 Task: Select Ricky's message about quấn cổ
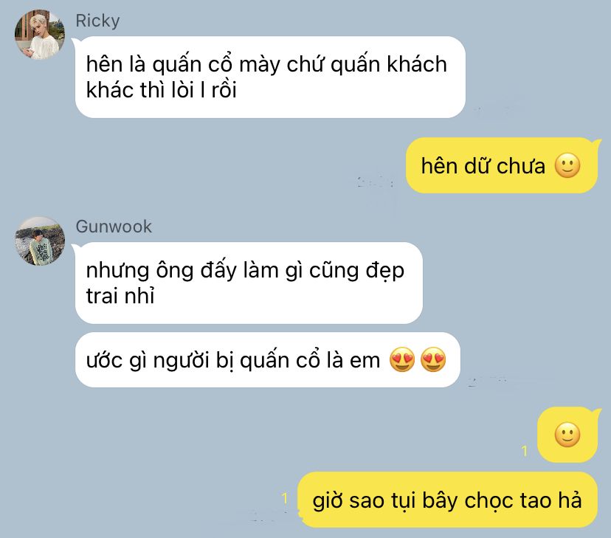[270, 77]
